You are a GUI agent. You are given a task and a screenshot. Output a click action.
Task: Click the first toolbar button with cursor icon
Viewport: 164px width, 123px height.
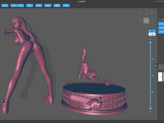(x=5, y=5)
